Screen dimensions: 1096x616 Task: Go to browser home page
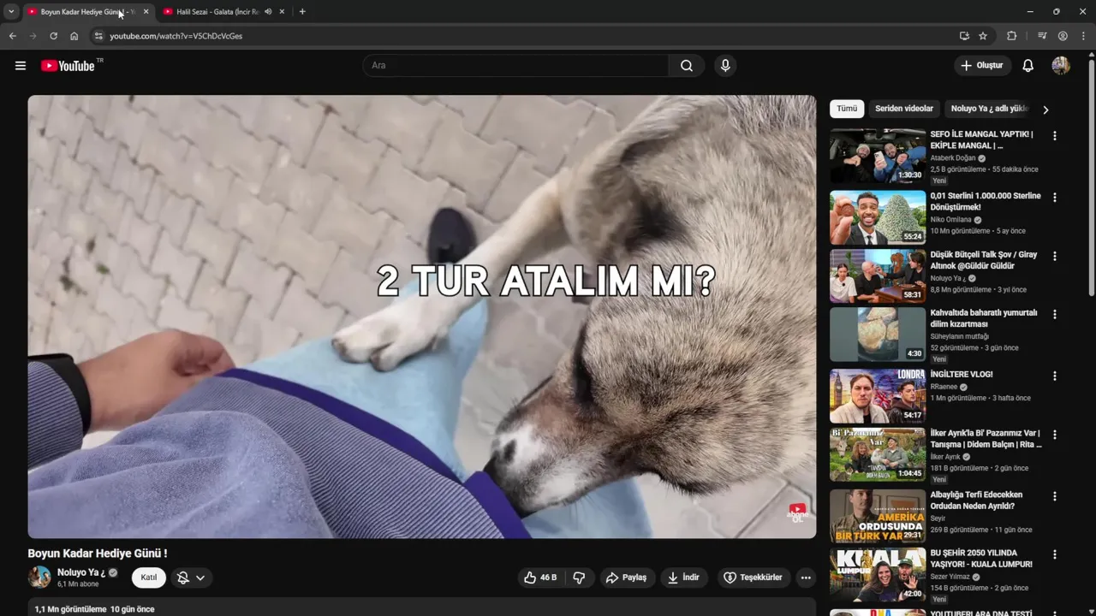pyautogui.click(x=74, y=36)
